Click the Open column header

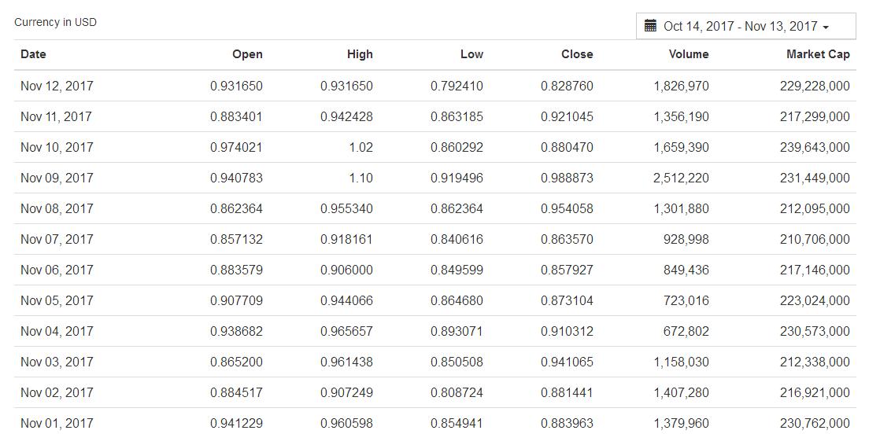click(247, 54)
